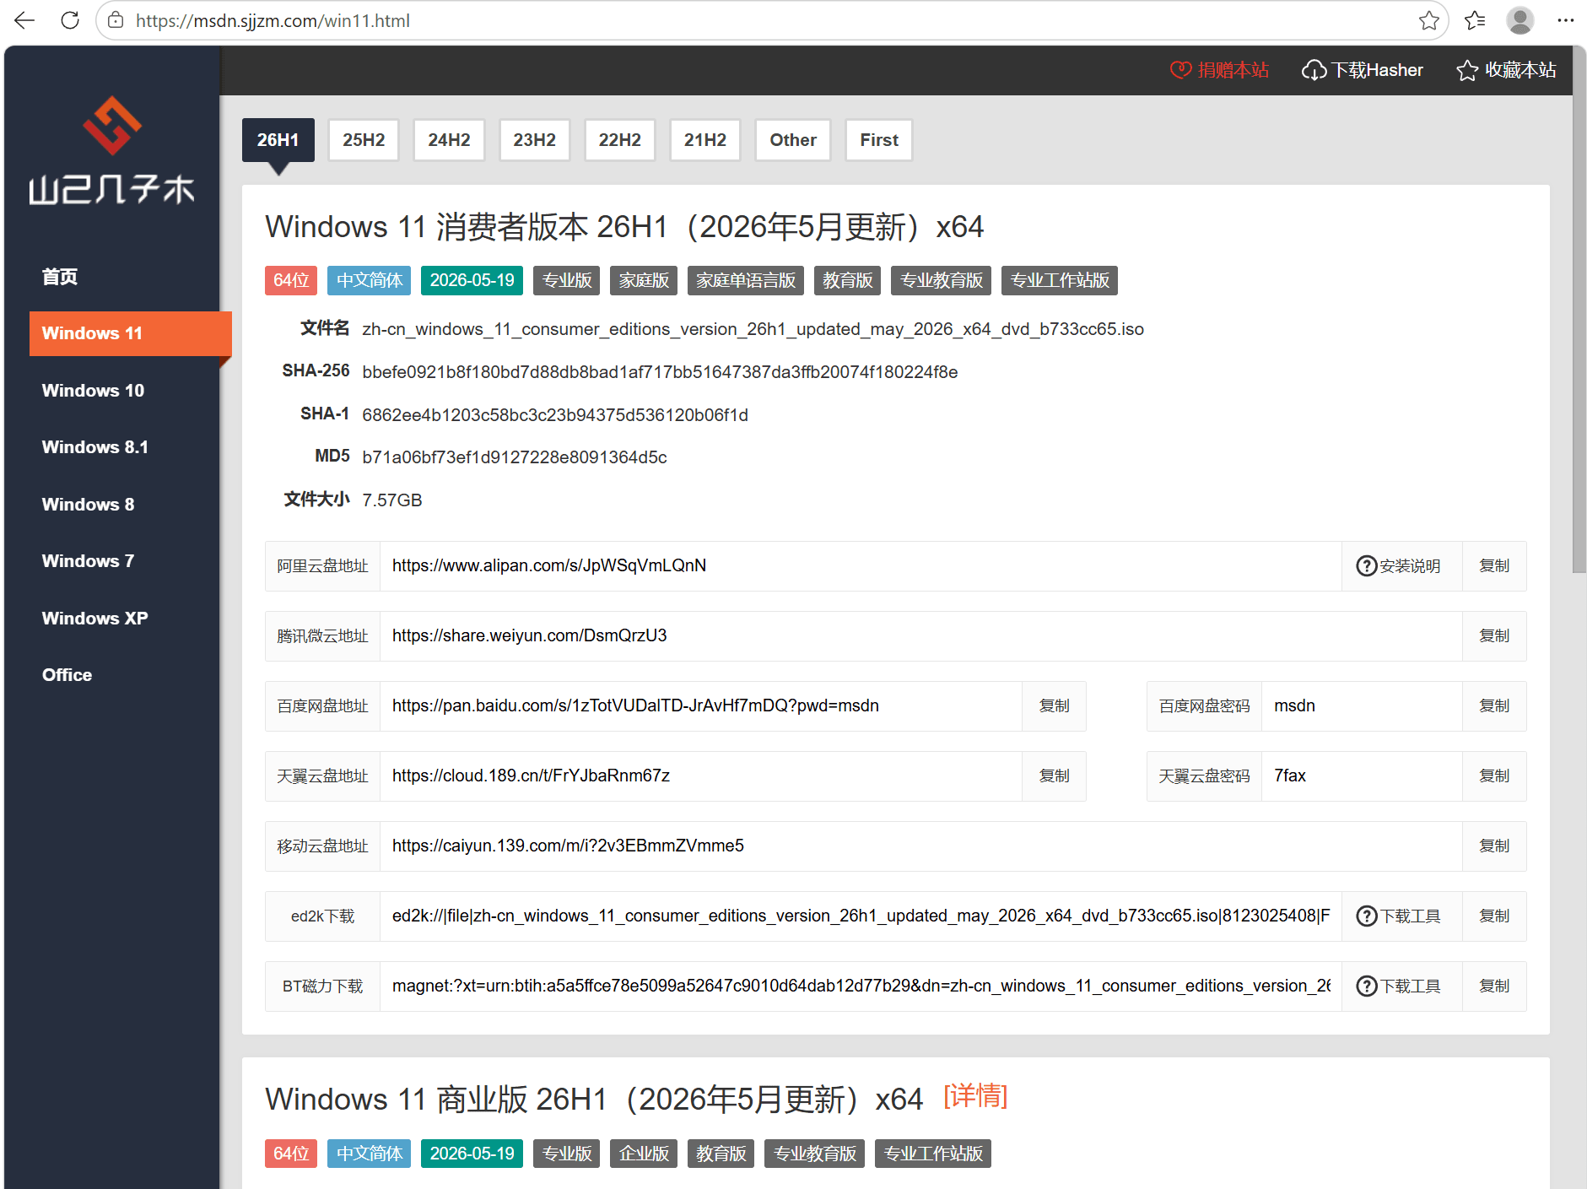Screen dimensions: 1587x1189
Task: Click the alipan.com URL field
Action: [x=861, y=566]
